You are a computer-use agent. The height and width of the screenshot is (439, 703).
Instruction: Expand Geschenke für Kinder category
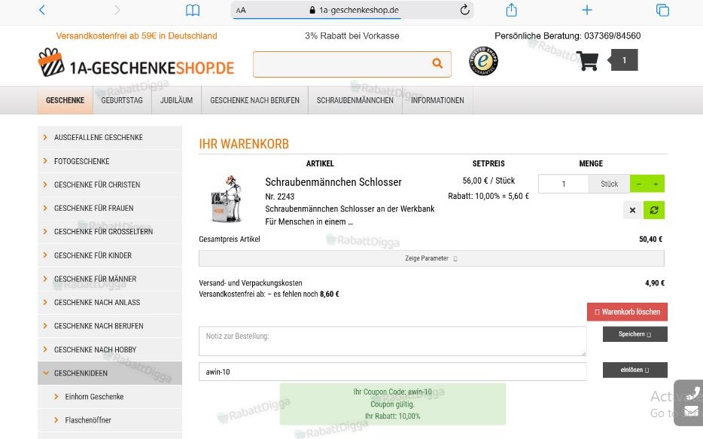110,255
